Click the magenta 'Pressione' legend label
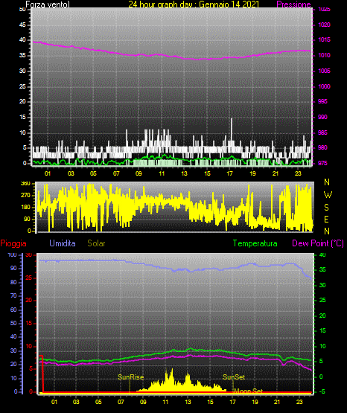This screenshot has height=413, width=347. 293,4
